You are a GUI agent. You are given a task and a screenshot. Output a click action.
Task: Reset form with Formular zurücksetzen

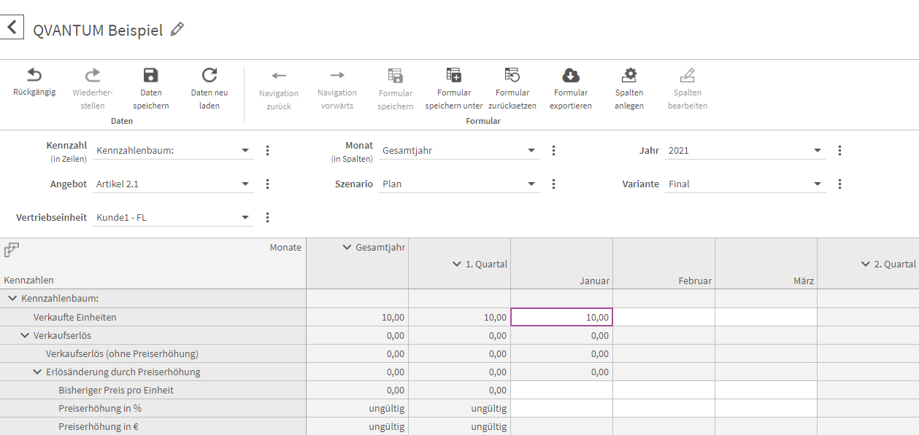512,75
